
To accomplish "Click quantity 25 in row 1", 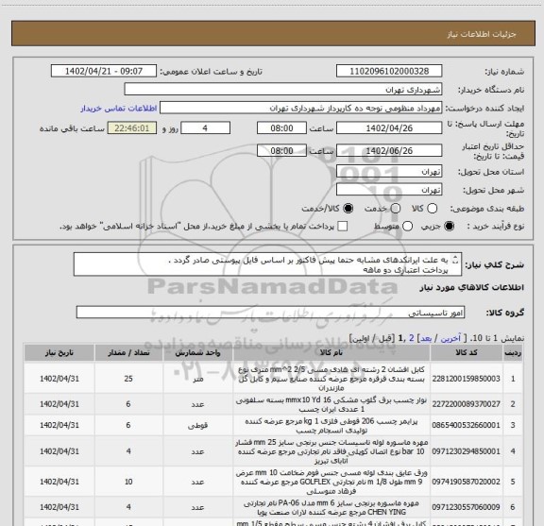I will click(x=128, y=379).
